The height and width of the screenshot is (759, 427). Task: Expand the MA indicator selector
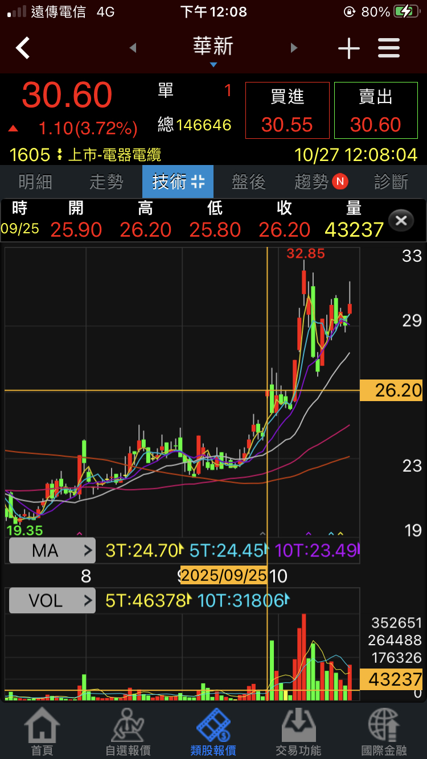click(x=52, y=551)
